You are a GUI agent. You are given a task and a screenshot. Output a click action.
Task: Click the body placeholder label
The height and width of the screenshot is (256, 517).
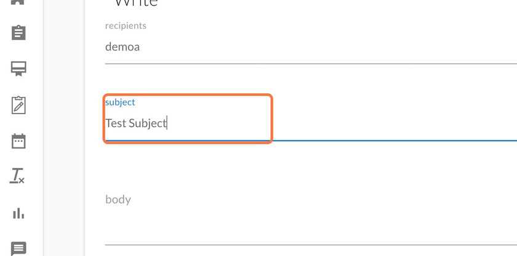point(118,200)
